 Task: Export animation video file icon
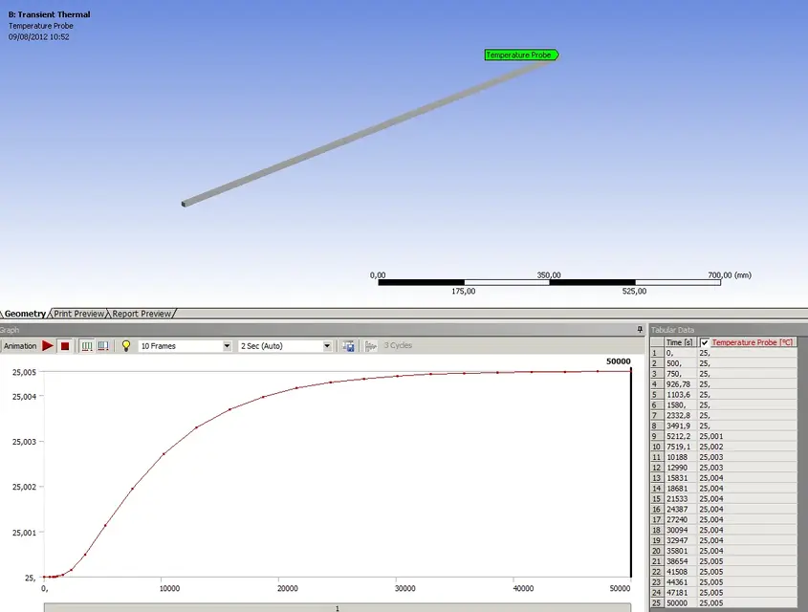[x=349, y=346]
